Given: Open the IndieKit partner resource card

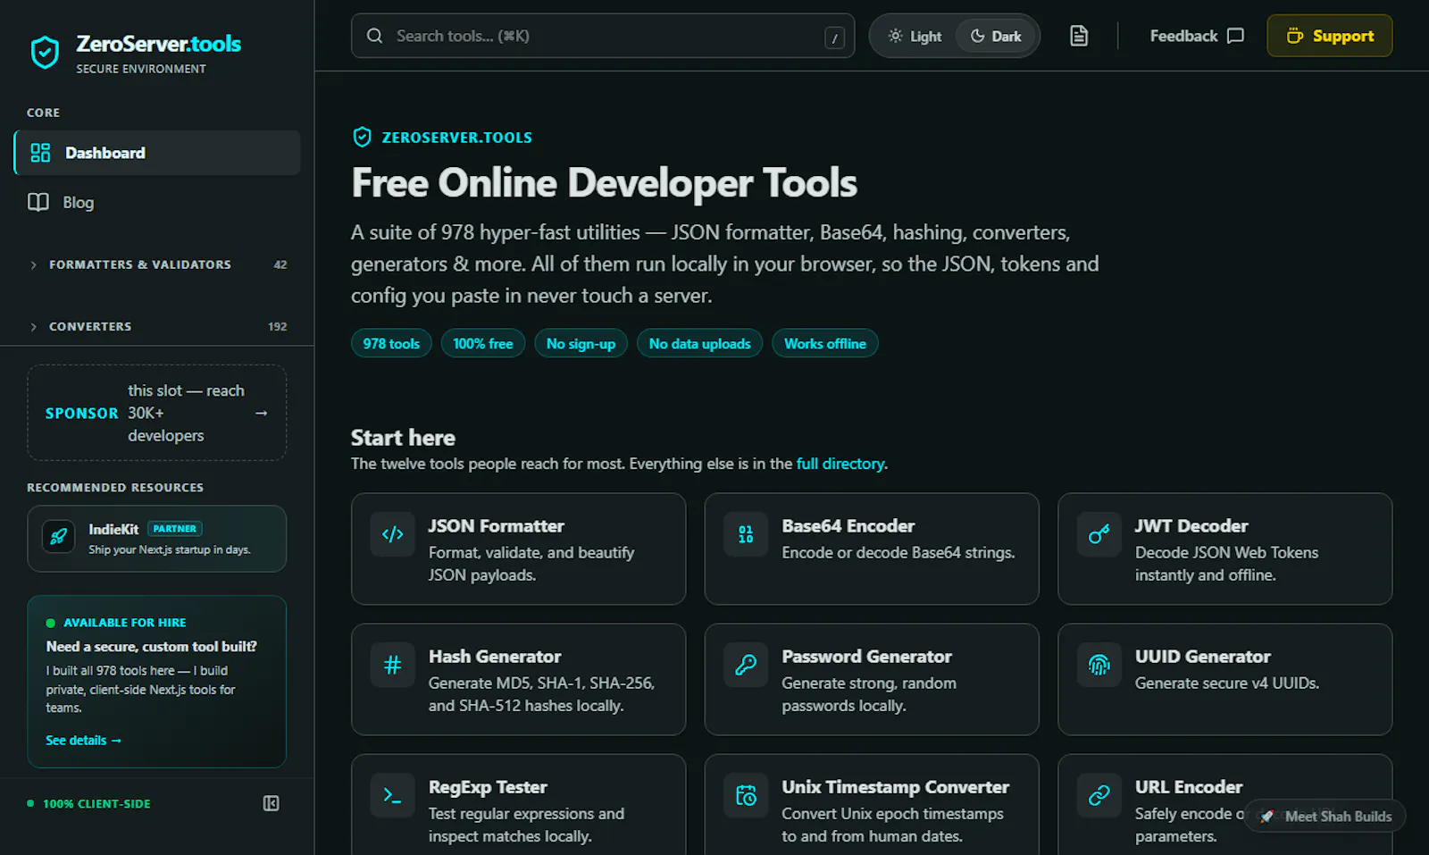Looking at the screenshot, I should coord(157,539).
